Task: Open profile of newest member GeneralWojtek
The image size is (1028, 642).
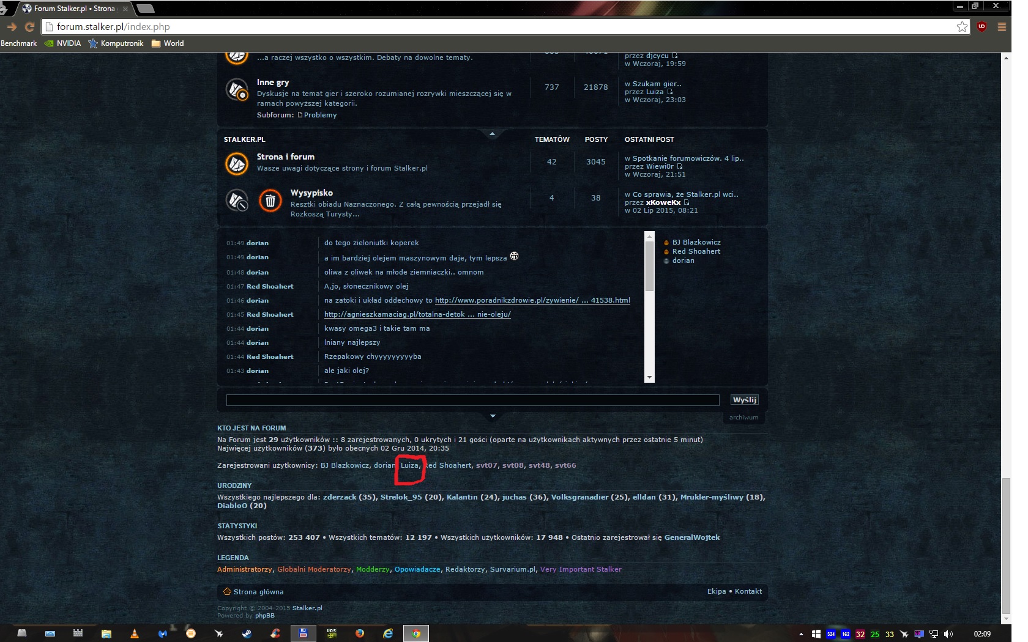Action: coord(692,537)
